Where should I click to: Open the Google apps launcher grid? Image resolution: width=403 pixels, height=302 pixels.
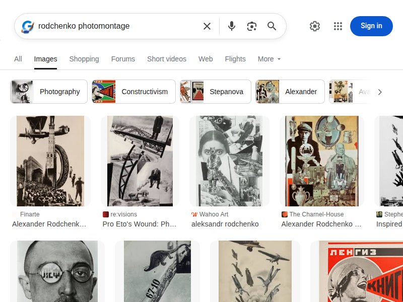tap(338, 26)
